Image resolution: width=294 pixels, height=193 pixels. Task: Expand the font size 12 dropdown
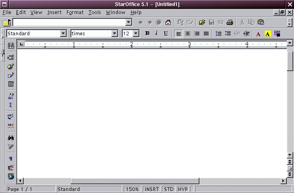(x=136, y=34)
